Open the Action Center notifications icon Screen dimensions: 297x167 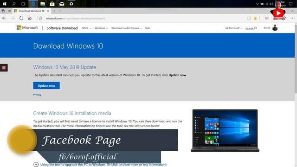(x=291, y=4)
